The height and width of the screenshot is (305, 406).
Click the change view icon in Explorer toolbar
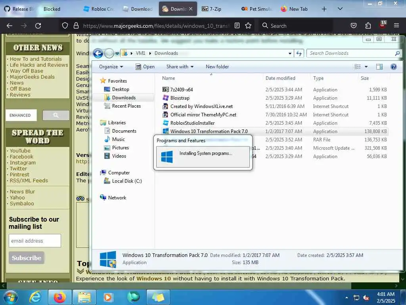358,67
